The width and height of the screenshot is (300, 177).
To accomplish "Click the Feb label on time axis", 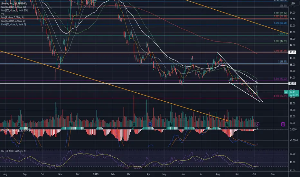I will tap(113, 174).
